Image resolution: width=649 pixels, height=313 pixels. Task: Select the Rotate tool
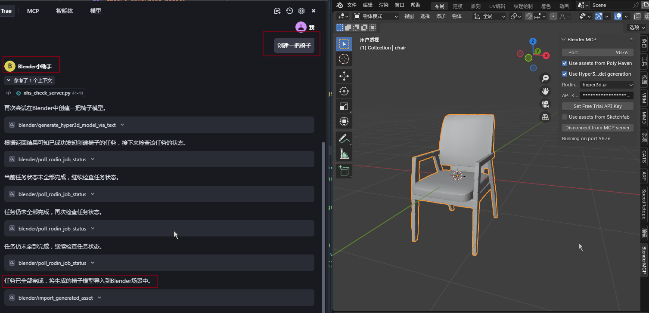[344, 91]
